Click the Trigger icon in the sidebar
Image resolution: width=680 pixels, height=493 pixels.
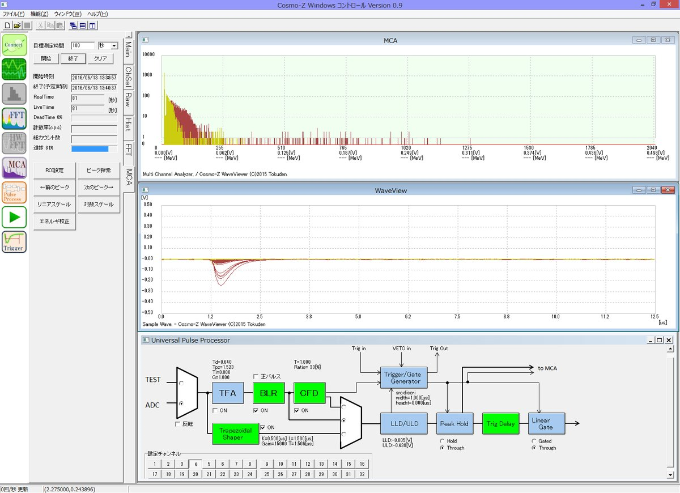14,242
